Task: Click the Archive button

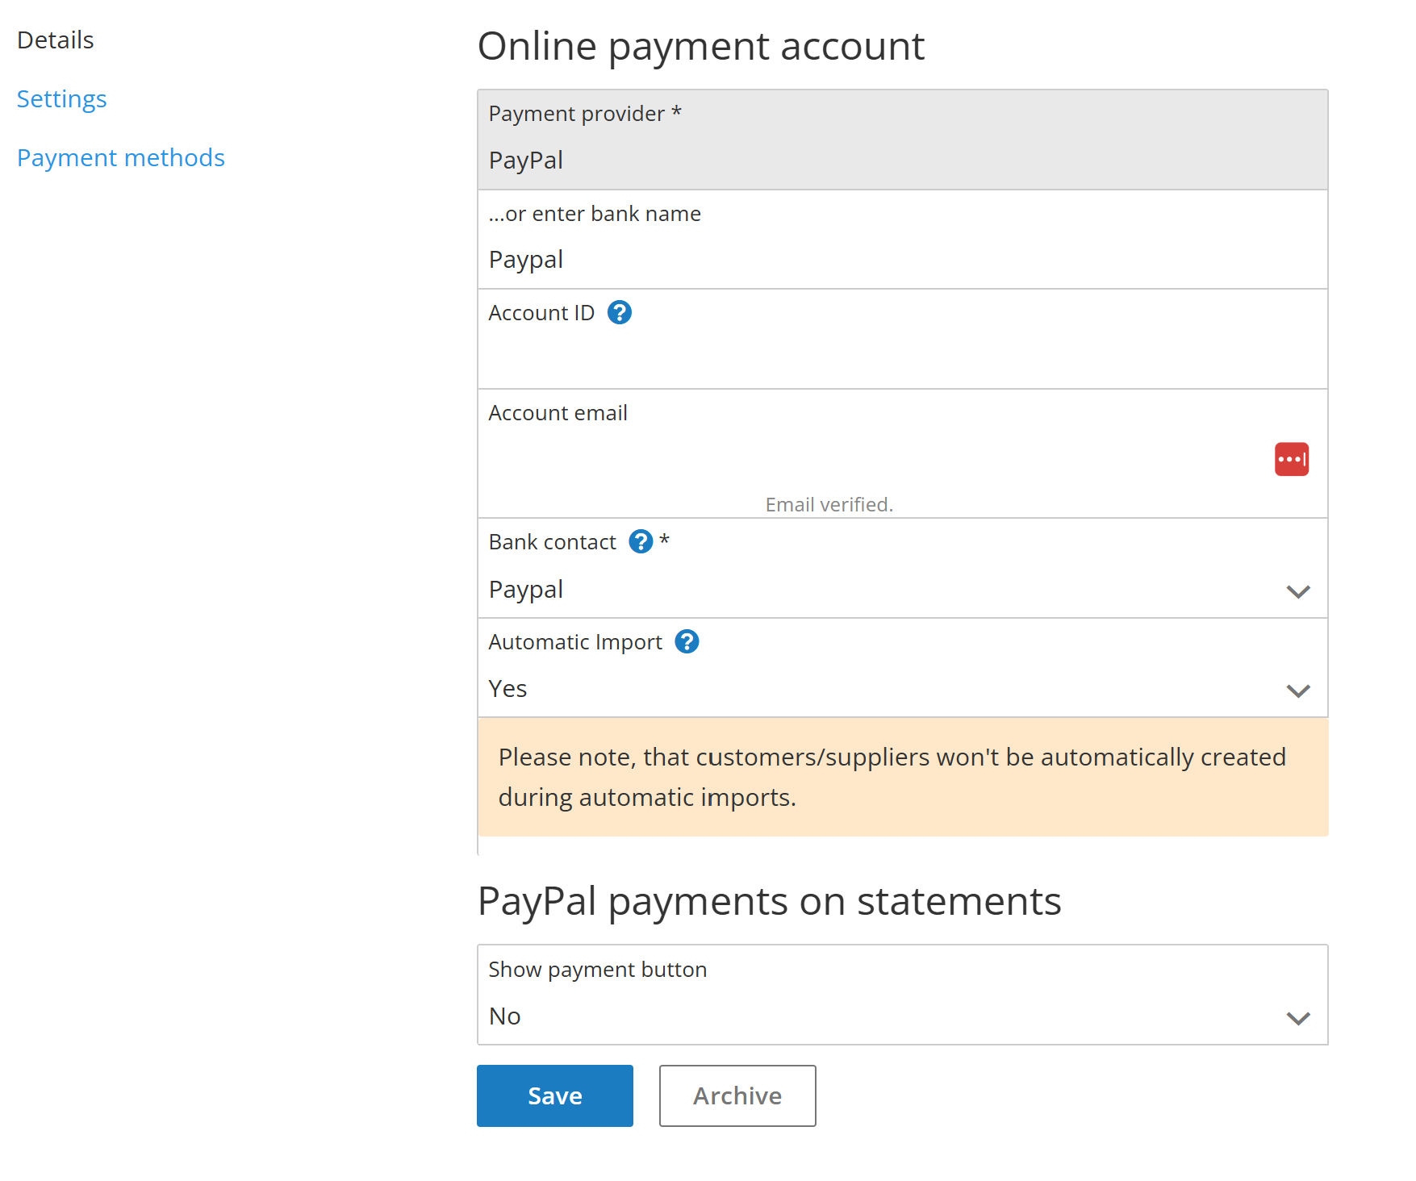Action: point(737,1095)
